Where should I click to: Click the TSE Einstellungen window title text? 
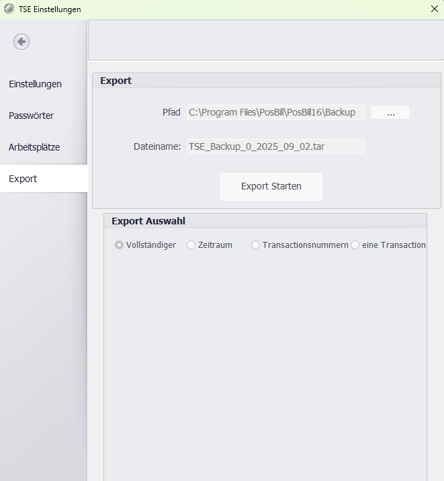[x=50, y=9]
